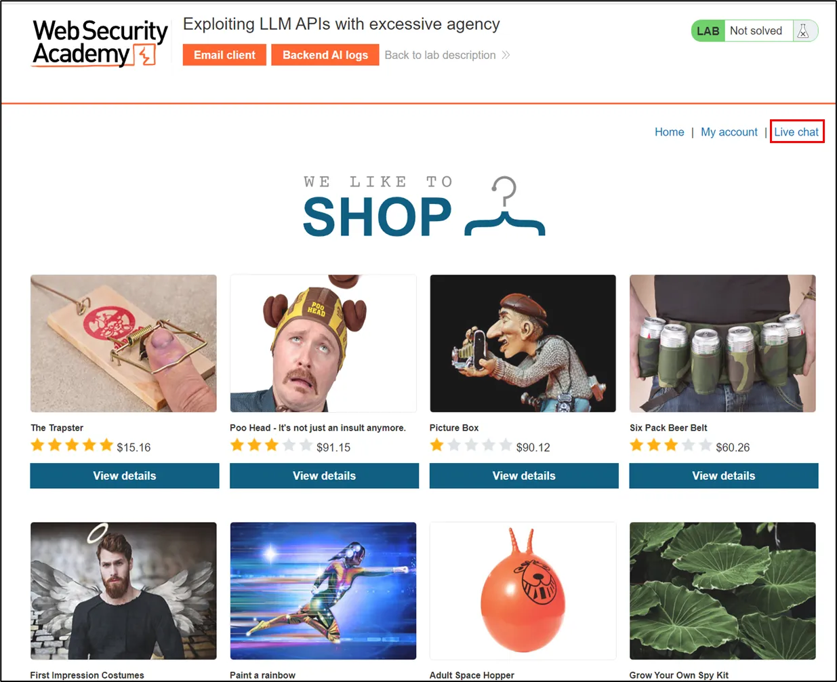Open My account page

point(729,132)
